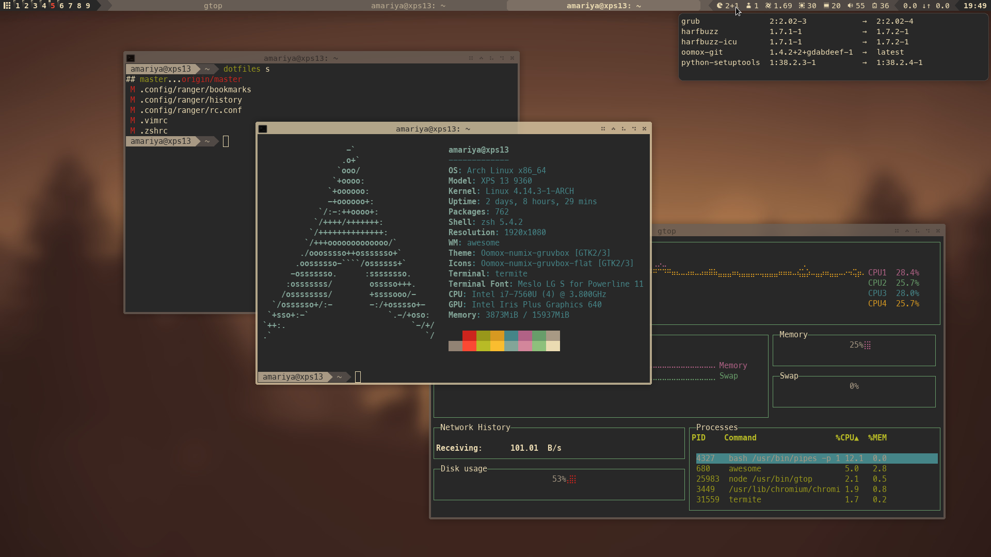The image size is (991, 557).
Task: Select the highlighted amariya@xps13 tasklist entry
Action: click(x=603, y=6)
